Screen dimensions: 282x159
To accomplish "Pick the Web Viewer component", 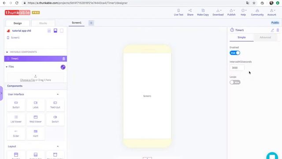I will click(36, 119).
